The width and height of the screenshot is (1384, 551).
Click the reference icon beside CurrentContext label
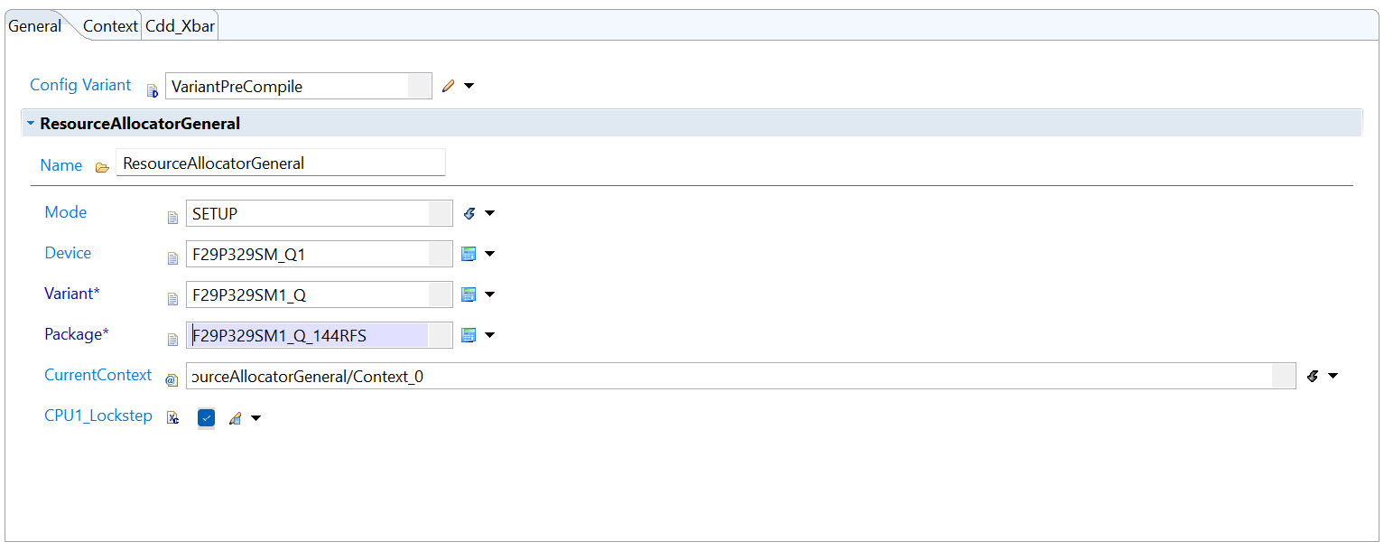172,380
